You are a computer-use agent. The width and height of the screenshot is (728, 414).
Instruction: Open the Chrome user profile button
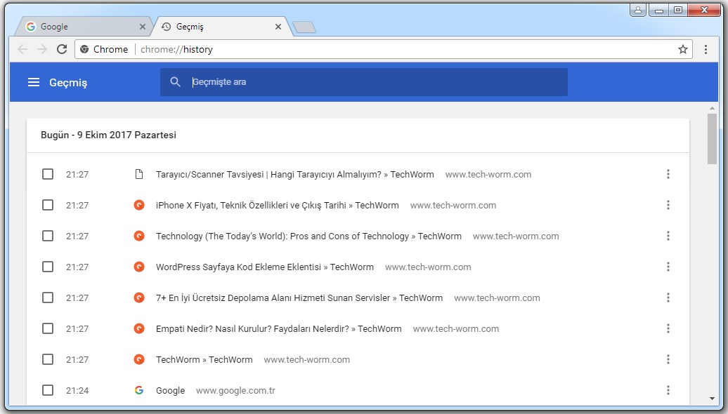(x=638, y=10)
